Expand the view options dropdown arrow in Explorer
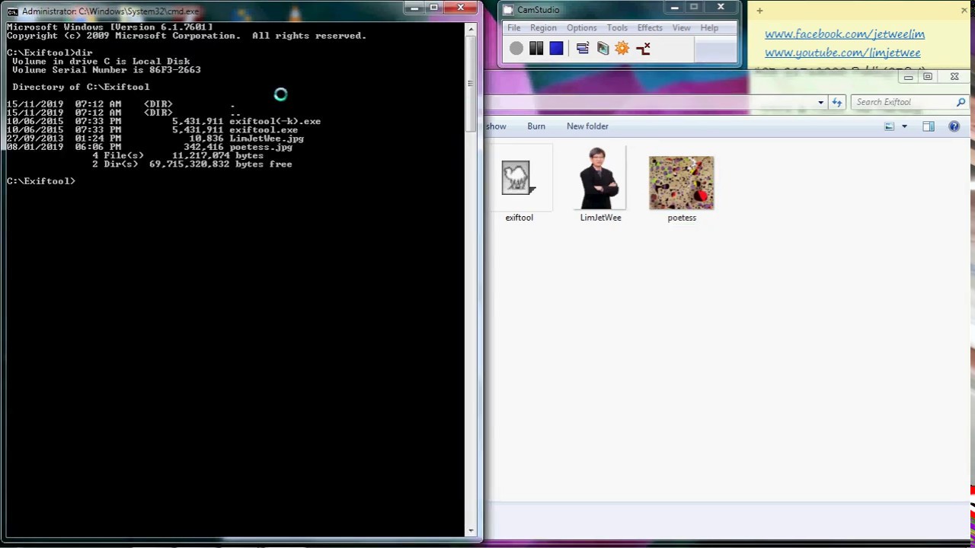975x548 pixels. (x=904, y=126)
